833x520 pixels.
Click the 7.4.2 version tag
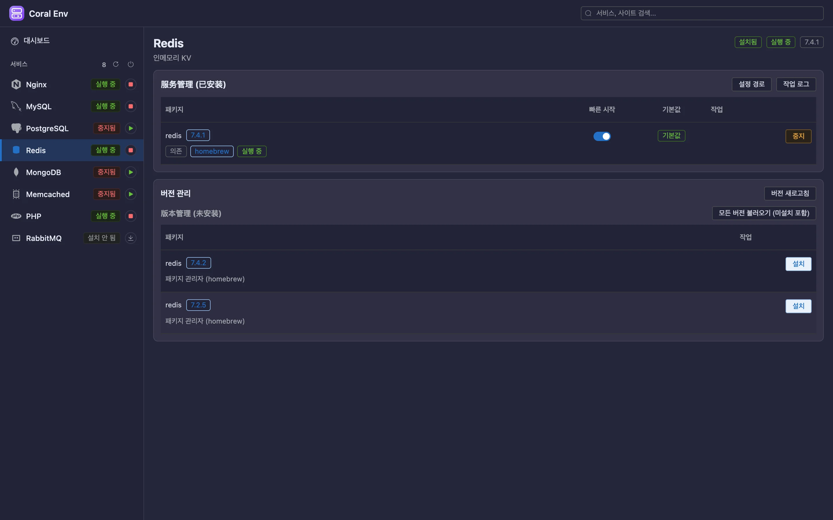click(x=198, y=263)
